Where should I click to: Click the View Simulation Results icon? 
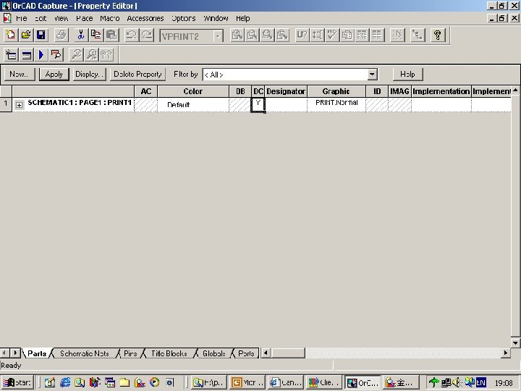click(56, 55)
